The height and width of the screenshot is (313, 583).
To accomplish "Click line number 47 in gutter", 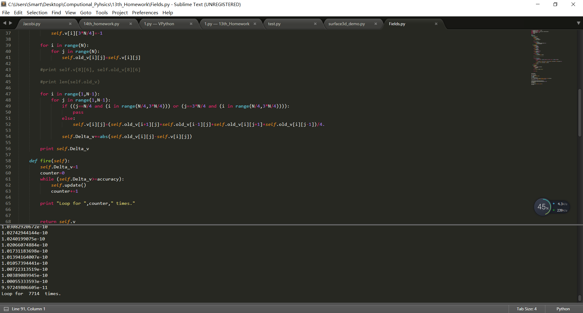I will tap(8, 94).
